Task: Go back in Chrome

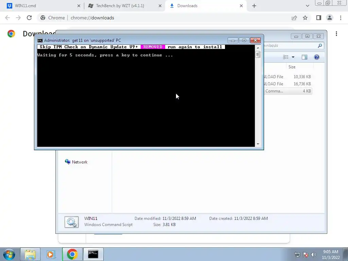Action: (7, 18)
